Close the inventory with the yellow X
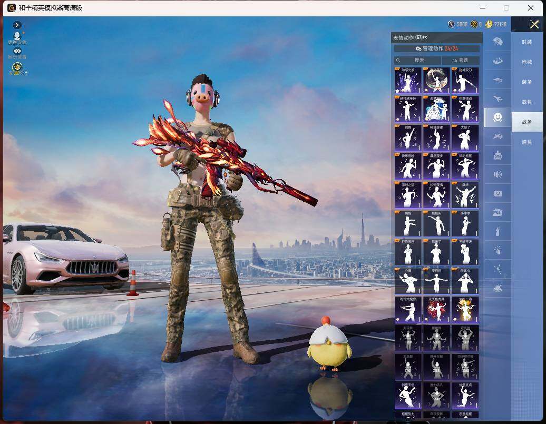Screen dimensions: 546x424 pos(534,24)
